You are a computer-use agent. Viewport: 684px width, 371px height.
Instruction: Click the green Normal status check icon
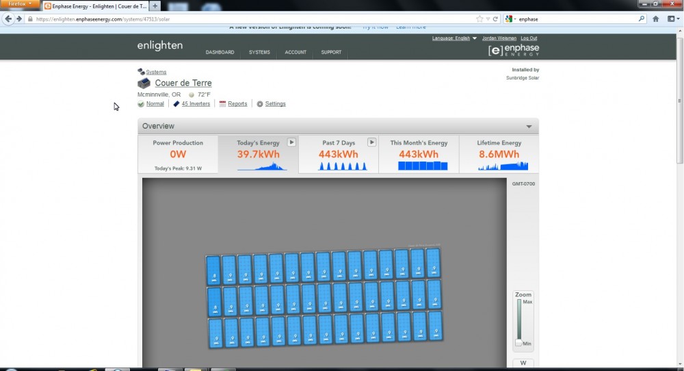pyautogui.click(x=140, y=104)
